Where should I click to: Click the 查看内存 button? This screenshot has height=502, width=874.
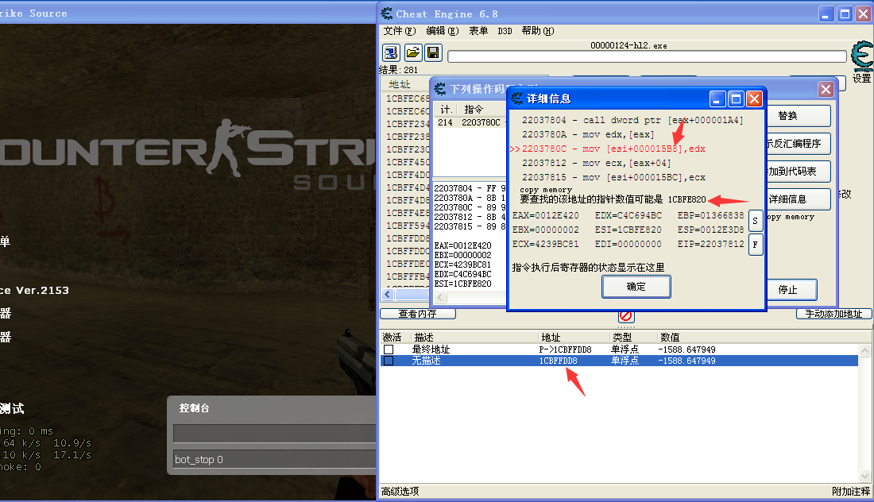pos(417,313)
